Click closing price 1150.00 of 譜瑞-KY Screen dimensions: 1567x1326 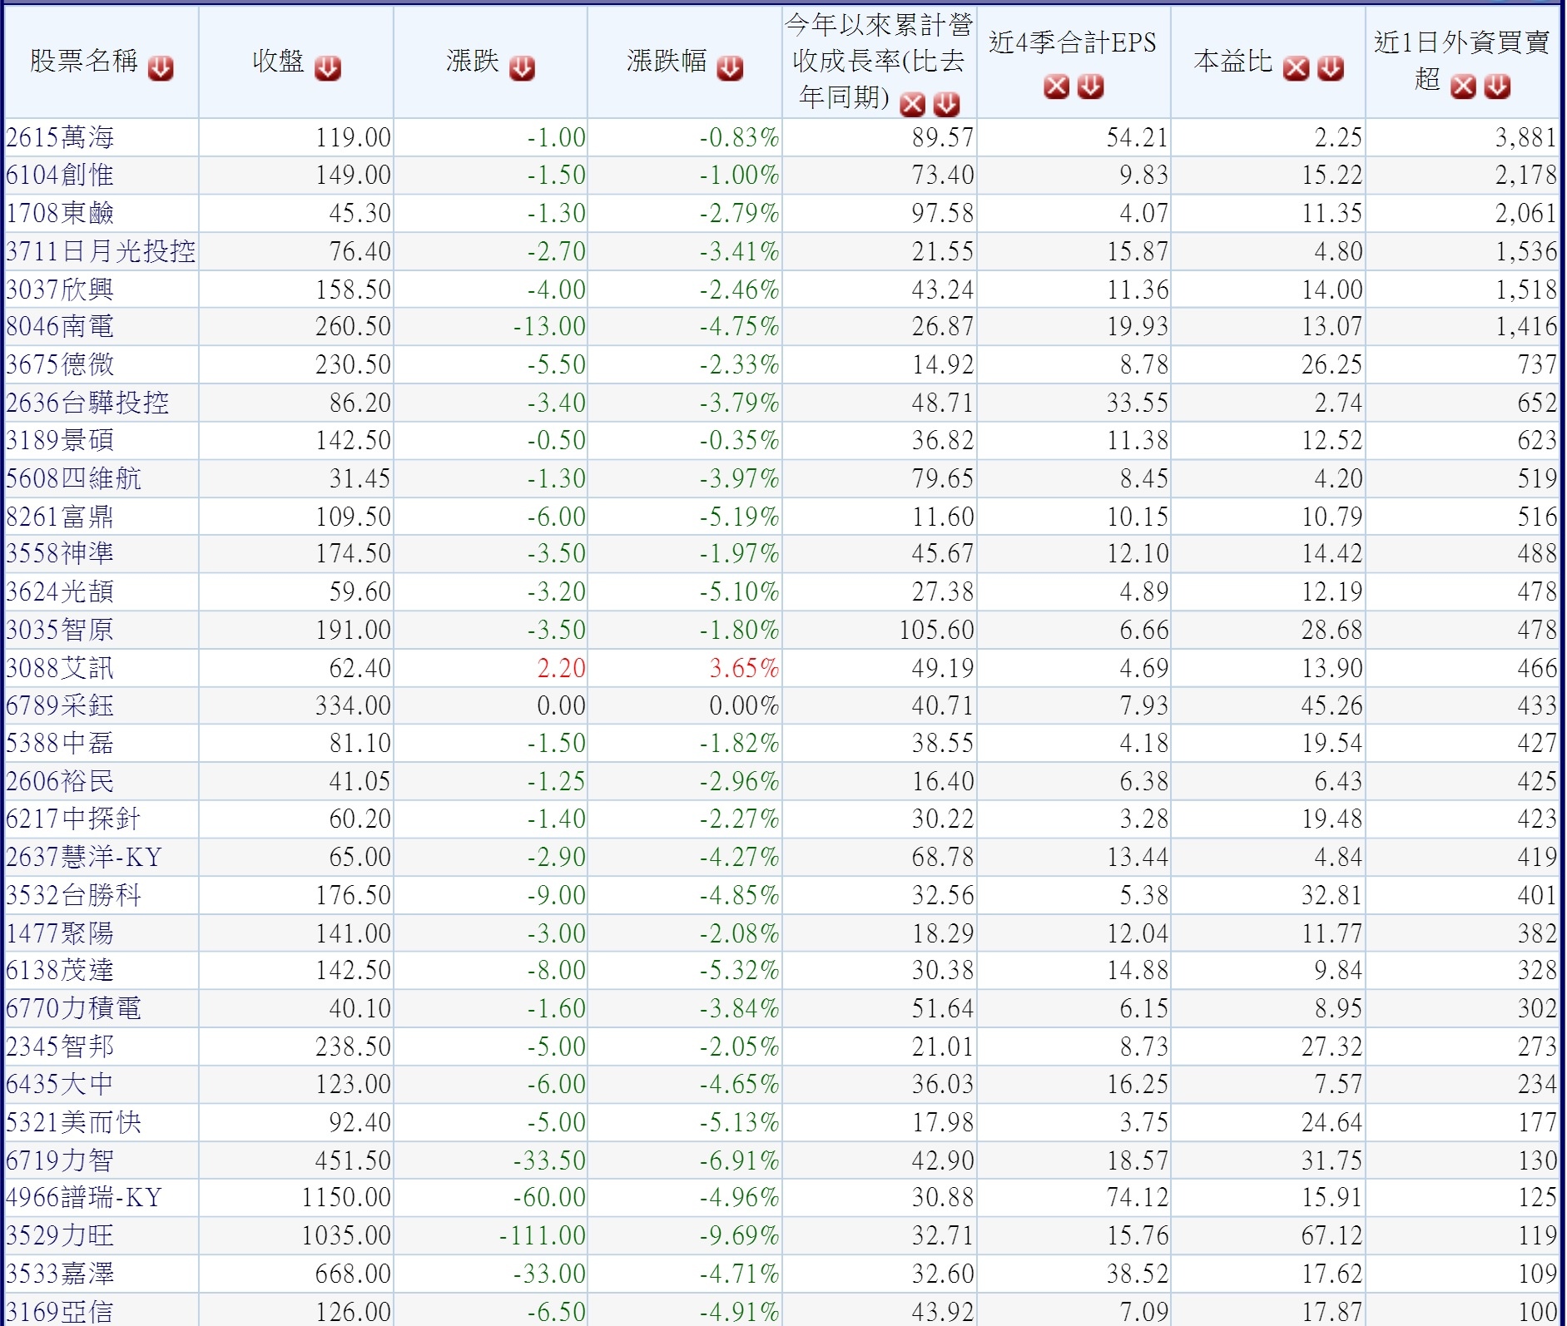click(x=346, y=1198)
